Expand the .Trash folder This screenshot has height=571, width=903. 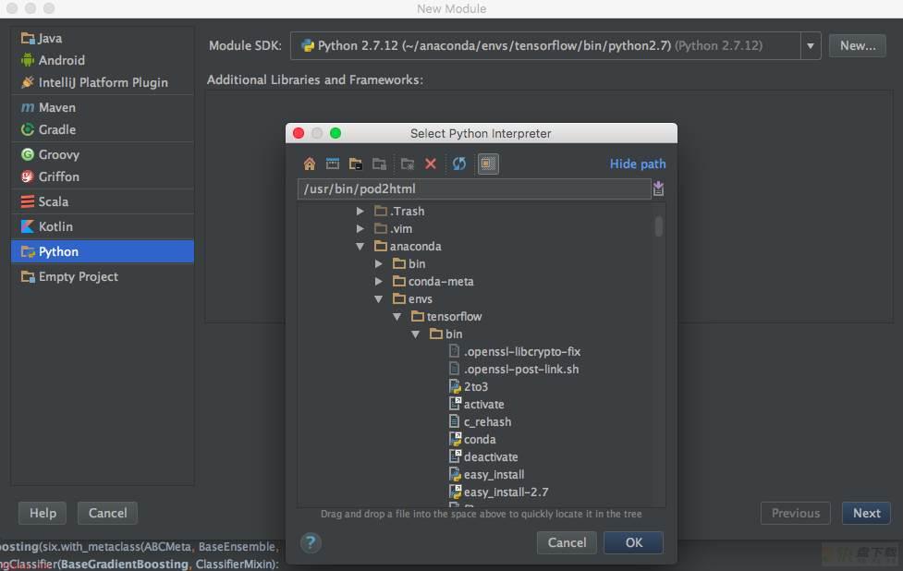(x=360, y=212)
